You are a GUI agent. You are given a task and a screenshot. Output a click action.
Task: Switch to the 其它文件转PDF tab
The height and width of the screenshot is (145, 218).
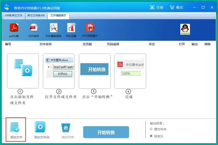pyautogui.click(x=36, y=16)
